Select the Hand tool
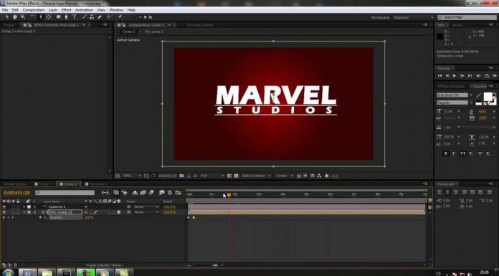Viewport: 499px width, 276px height. [14, 17]
